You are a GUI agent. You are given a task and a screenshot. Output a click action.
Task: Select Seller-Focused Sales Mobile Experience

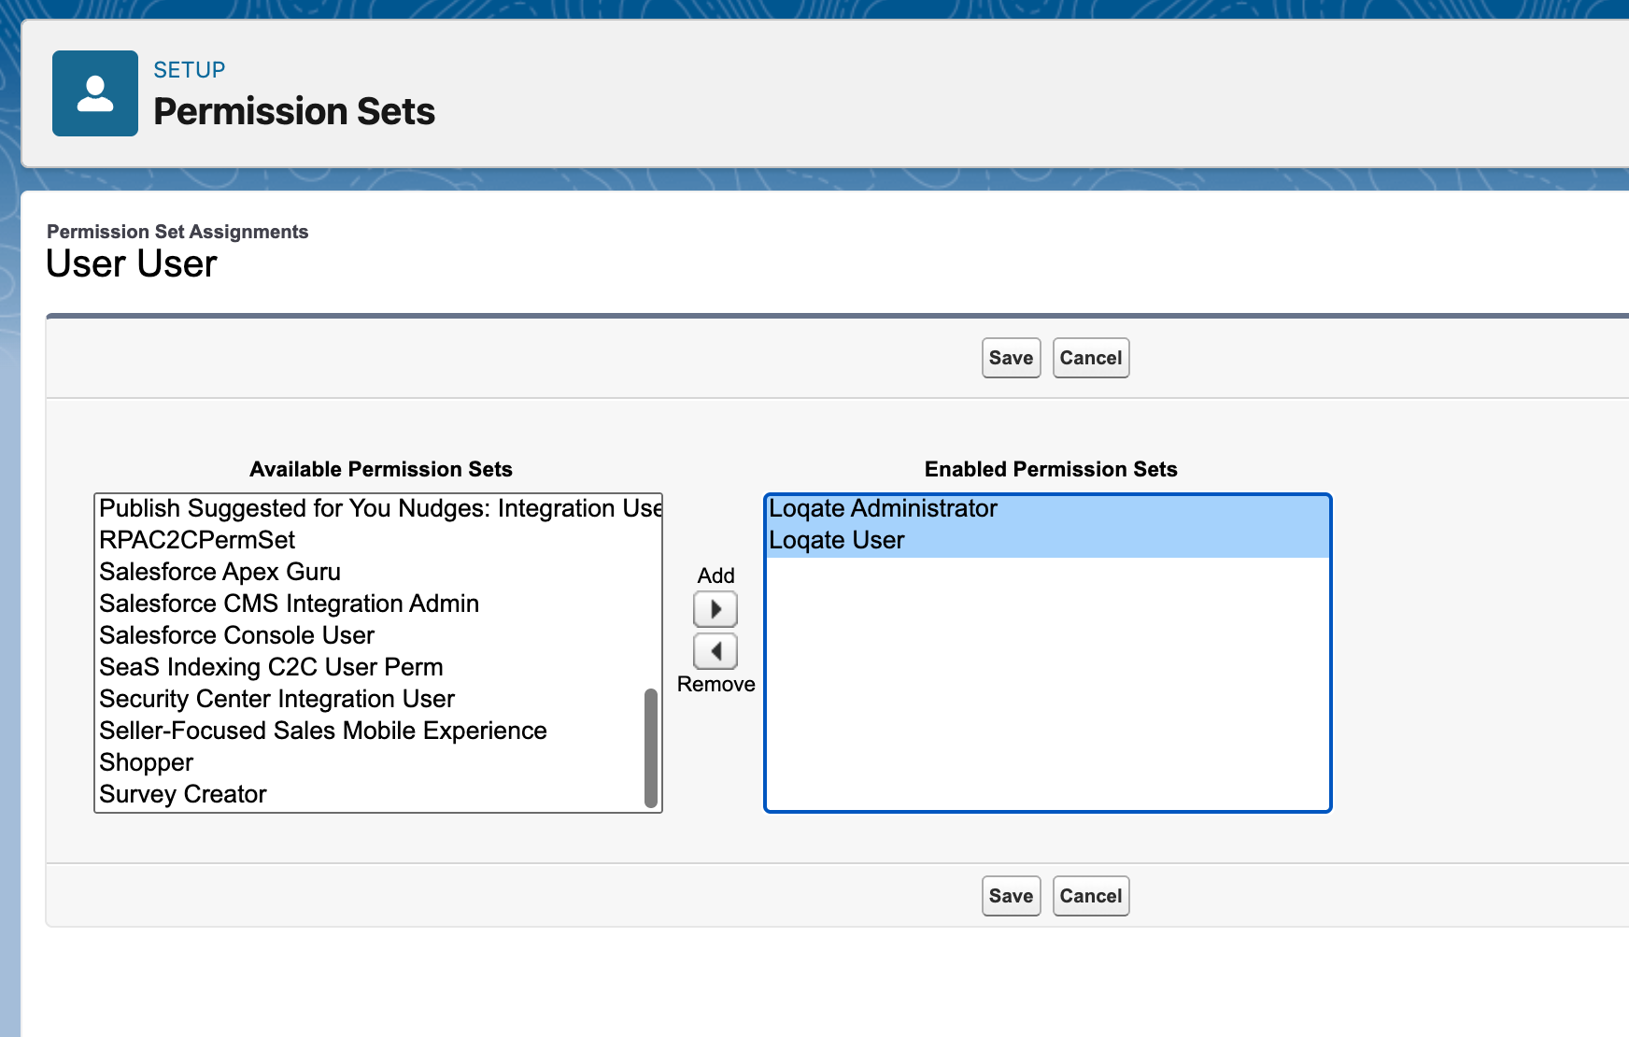pyautogui.click(x=371, y=731)
